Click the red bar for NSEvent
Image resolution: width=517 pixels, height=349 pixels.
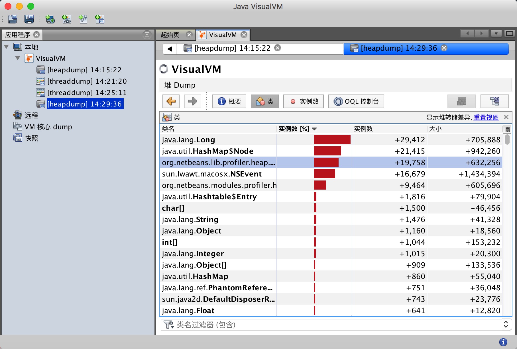325,174
